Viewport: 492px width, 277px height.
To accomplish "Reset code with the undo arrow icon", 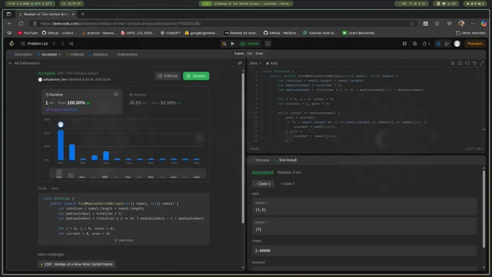I will point(475,63).
